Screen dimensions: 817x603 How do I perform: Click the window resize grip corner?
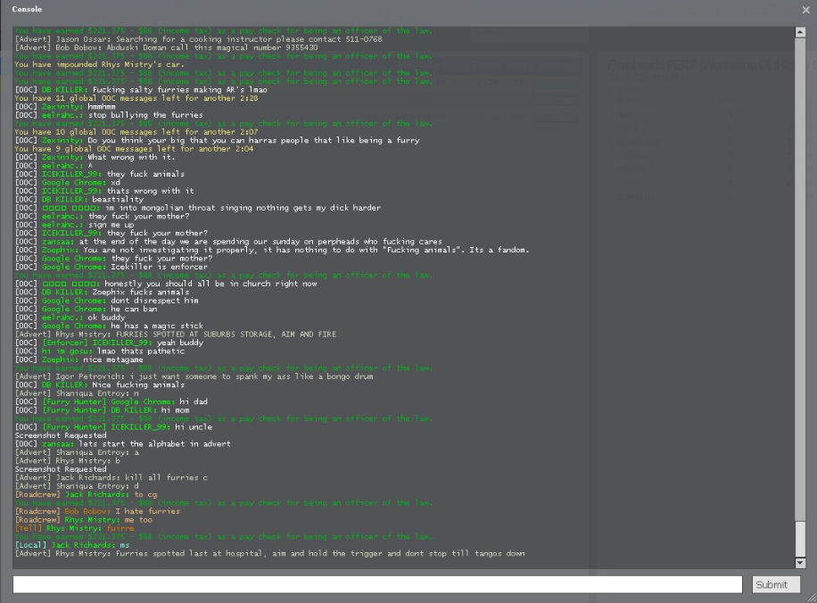812,598
